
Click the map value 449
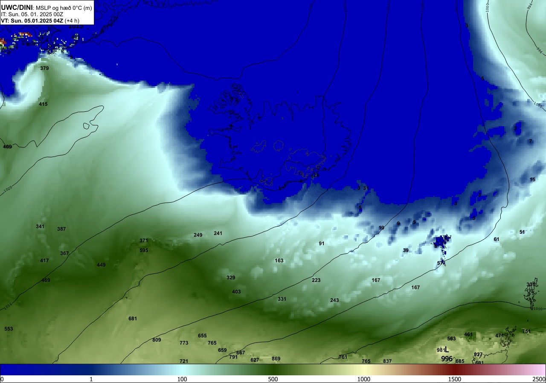[x=101, y=265]
